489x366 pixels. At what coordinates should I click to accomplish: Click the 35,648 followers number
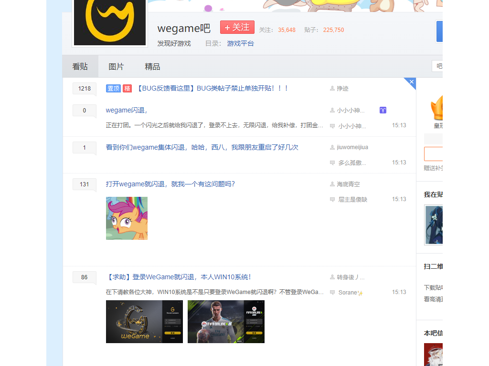tap(287, 30)
